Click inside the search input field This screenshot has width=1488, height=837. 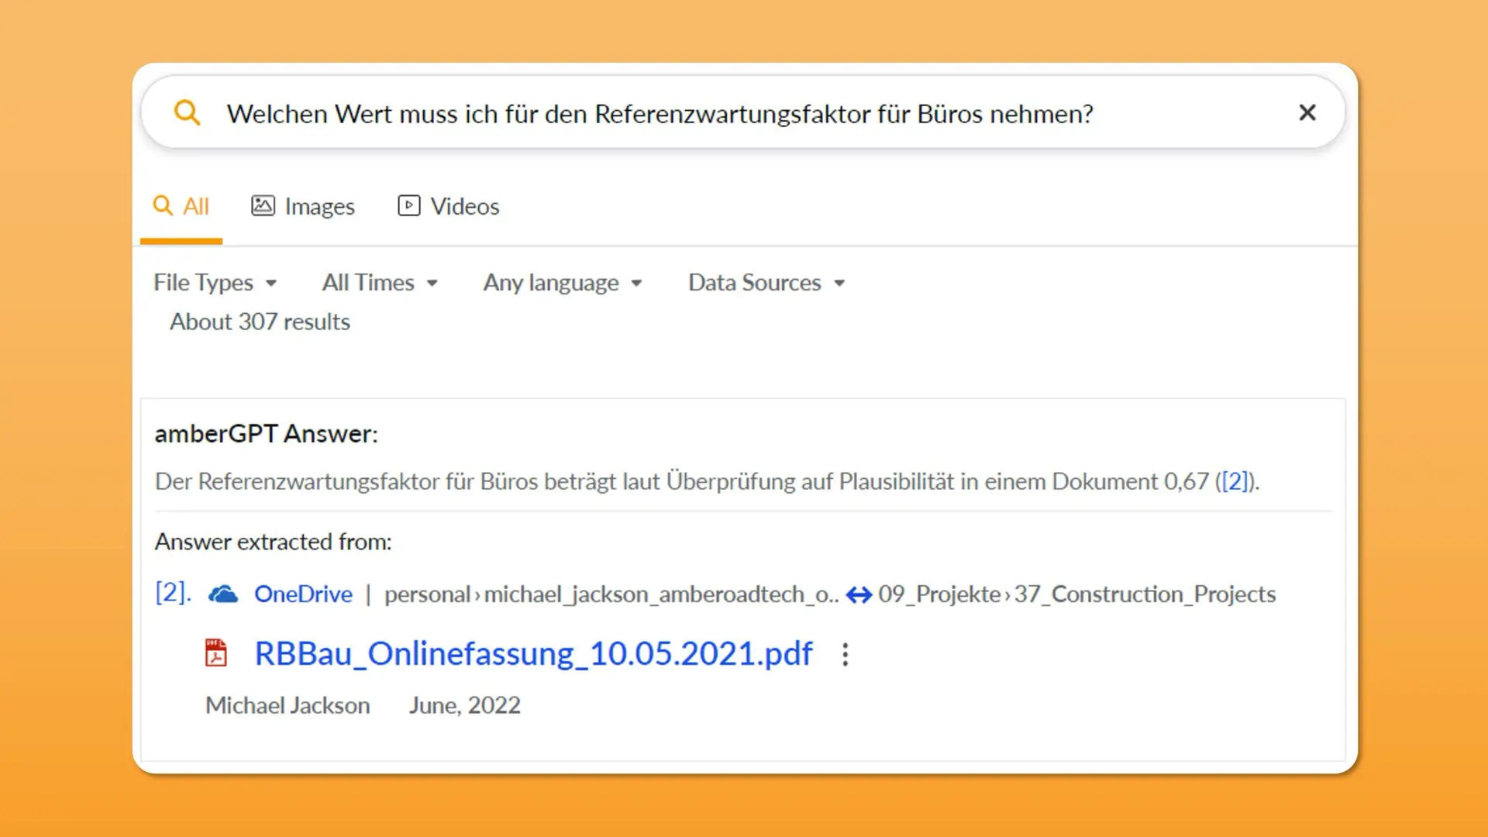click(659, 113)
